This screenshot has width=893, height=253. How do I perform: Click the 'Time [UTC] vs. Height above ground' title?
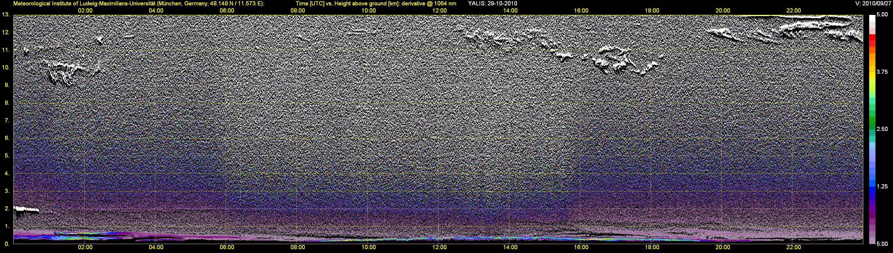point(376,4)
